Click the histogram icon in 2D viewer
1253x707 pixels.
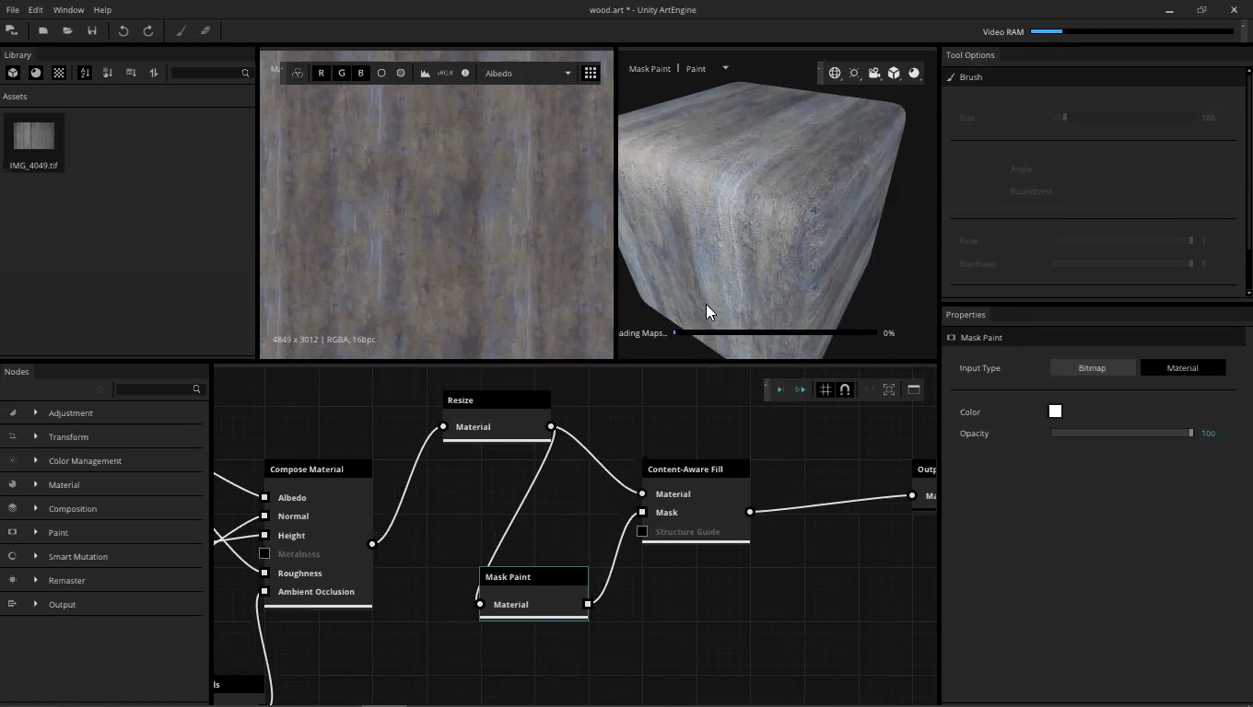(426, 73)
